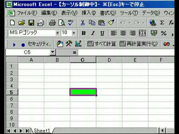This screenshot has height=134, width=179.
Task: Apply currency style icon
Action: [x=154, y=33]
